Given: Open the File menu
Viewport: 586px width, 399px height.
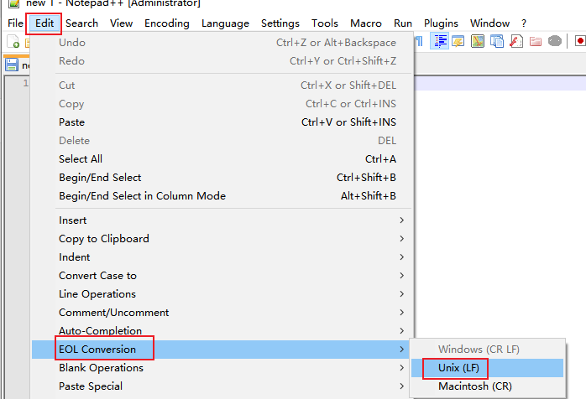Looking at the screenshot, I should click(15, 23).
